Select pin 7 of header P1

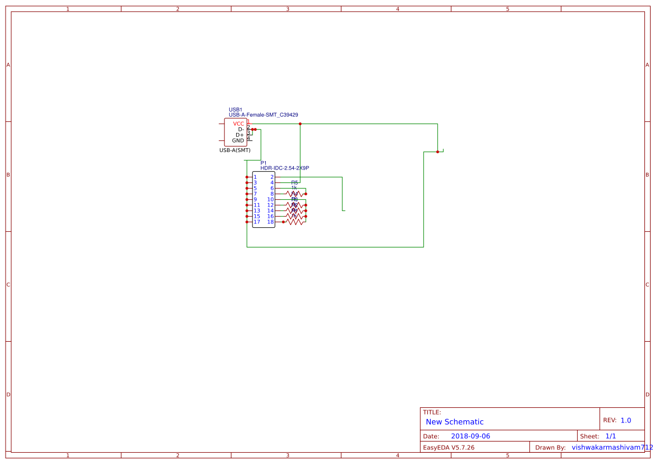click(255, 194)
